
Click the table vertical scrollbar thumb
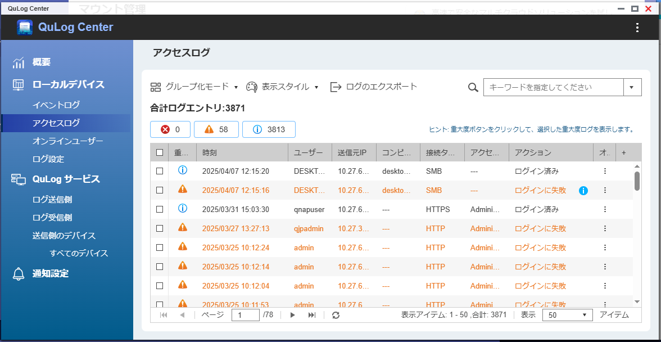point(637,181)
